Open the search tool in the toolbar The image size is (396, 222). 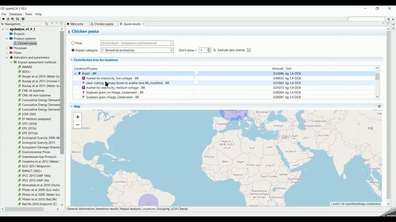tap(12, 19)
